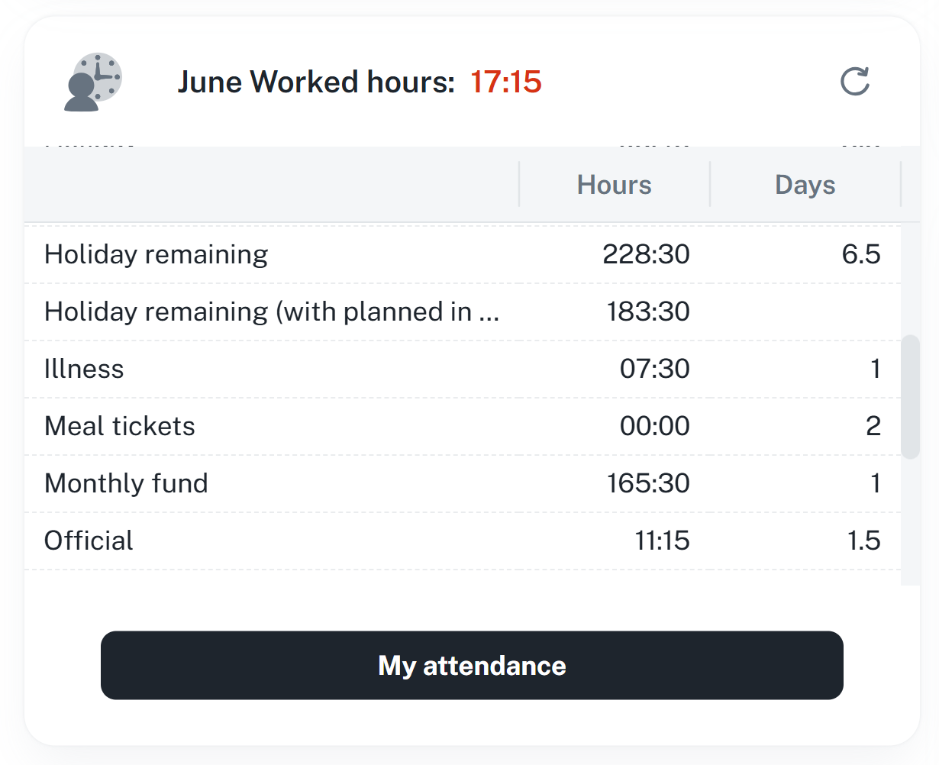This screenshot has width=939, height=765.
Task: Click Official hours value 11:15
Action: click(662, 541)
